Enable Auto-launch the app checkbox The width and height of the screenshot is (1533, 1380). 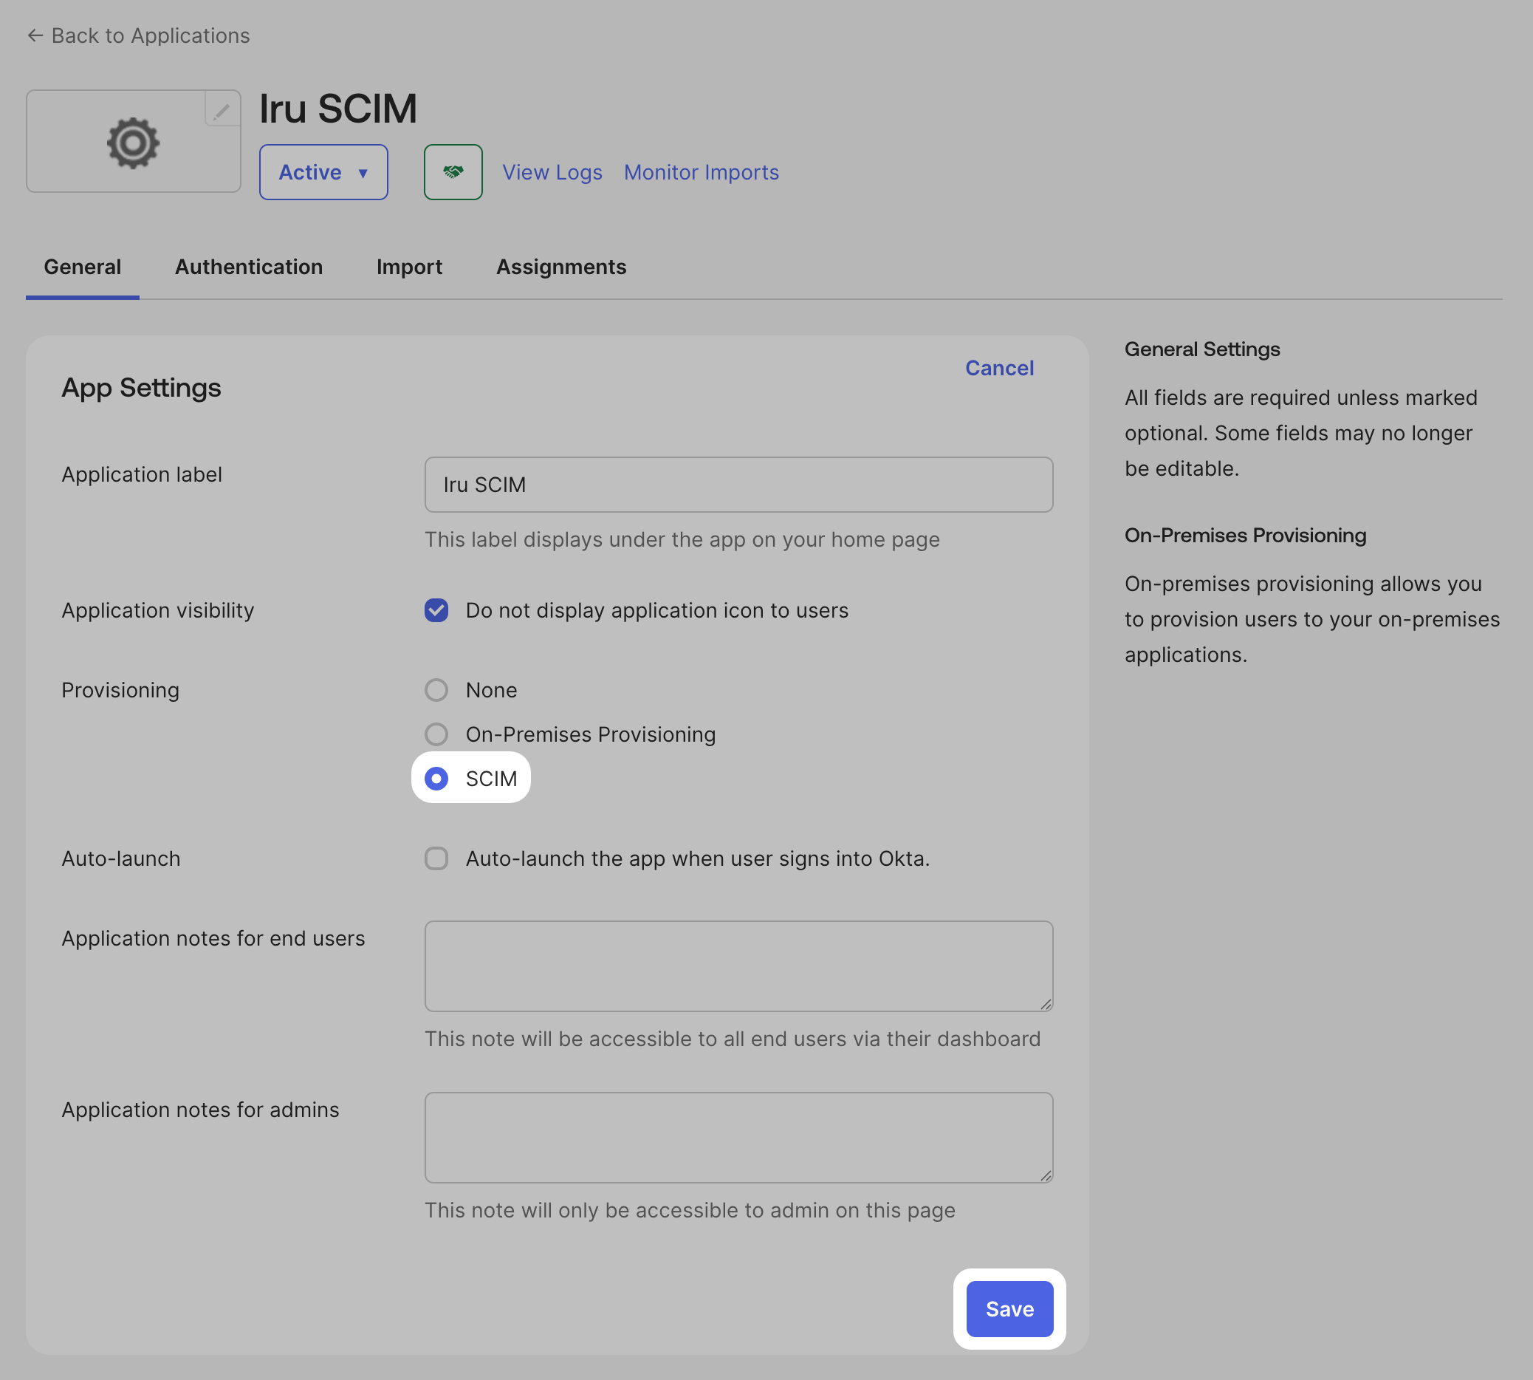coord(436,858)
